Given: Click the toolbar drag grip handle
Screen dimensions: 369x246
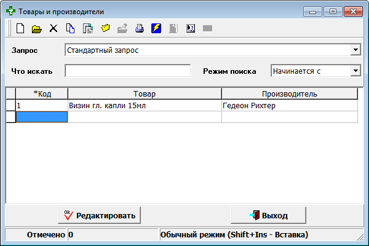Looking at the screenshot, I should coord(9,28).
